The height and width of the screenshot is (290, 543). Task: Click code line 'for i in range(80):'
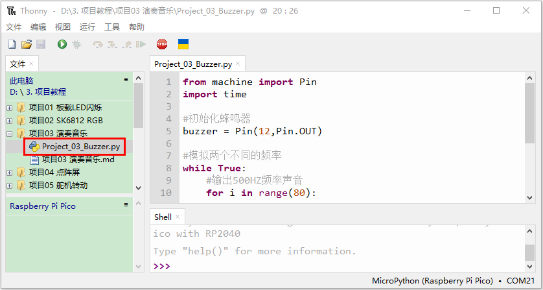pos(261,193)
